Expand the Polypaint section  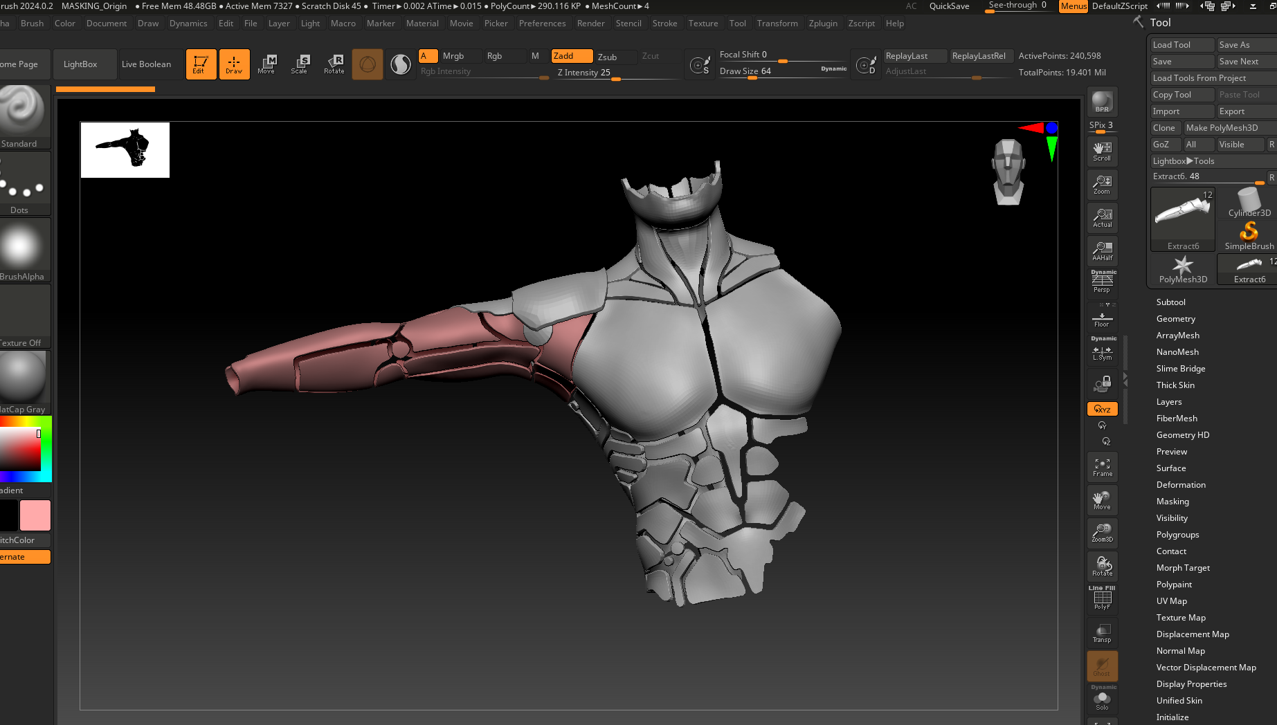point(1174,585)
